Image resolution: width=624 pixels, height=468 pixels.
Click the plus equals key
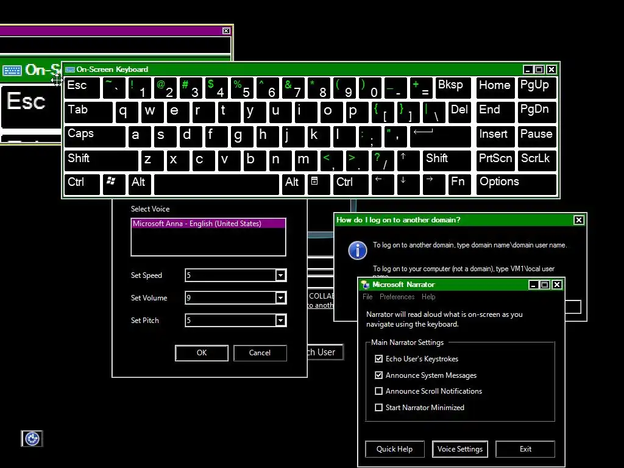(421, 88)
